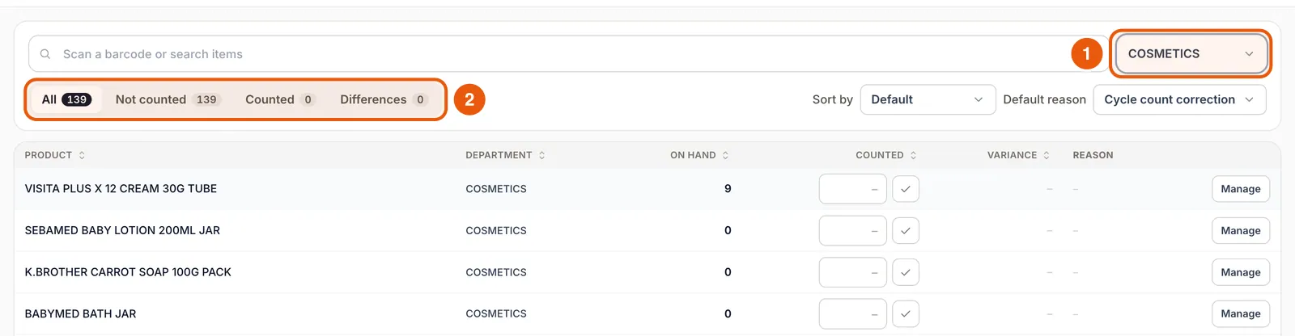Screen dimensions: 1295x336
Task: Switch to the Not counted tab
Action: 168,99
